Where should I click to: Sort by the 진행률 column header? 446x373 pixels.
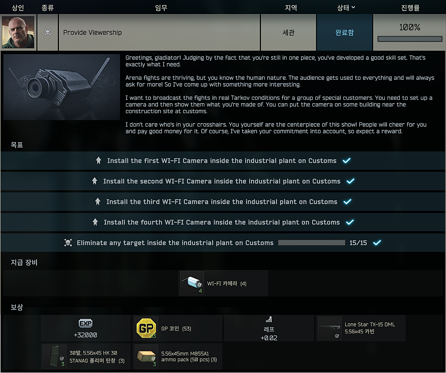(x=410, y=7)
